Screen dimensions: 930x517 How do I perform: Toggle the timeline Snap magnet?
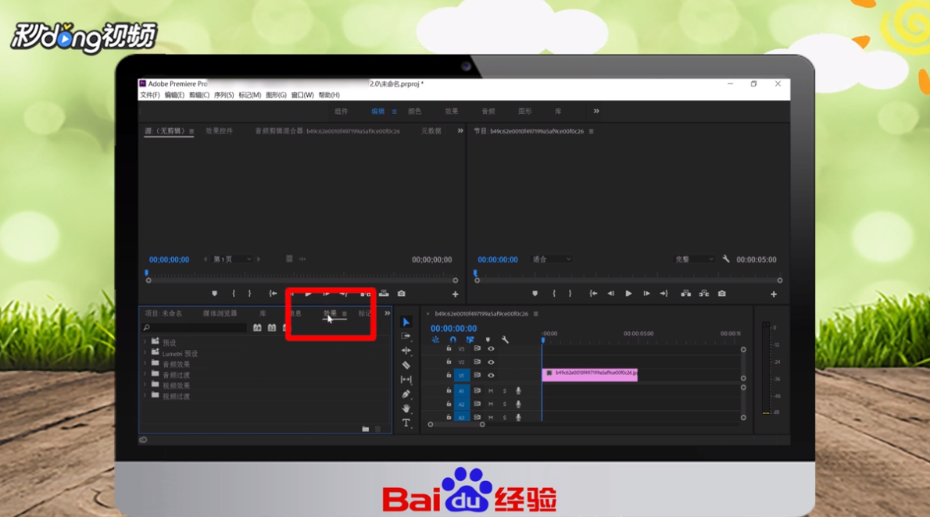click(453, 340)
